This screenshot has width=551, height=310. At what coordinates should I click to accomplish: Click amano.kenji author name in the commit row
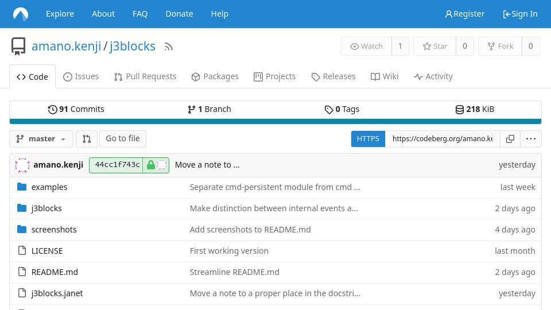coord(59,165)
